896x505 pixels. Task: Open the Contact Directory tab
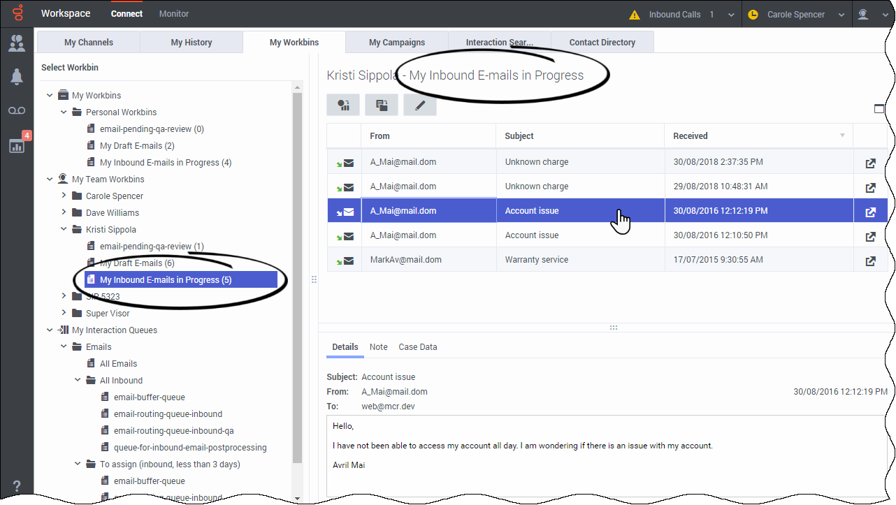point(602,43)
